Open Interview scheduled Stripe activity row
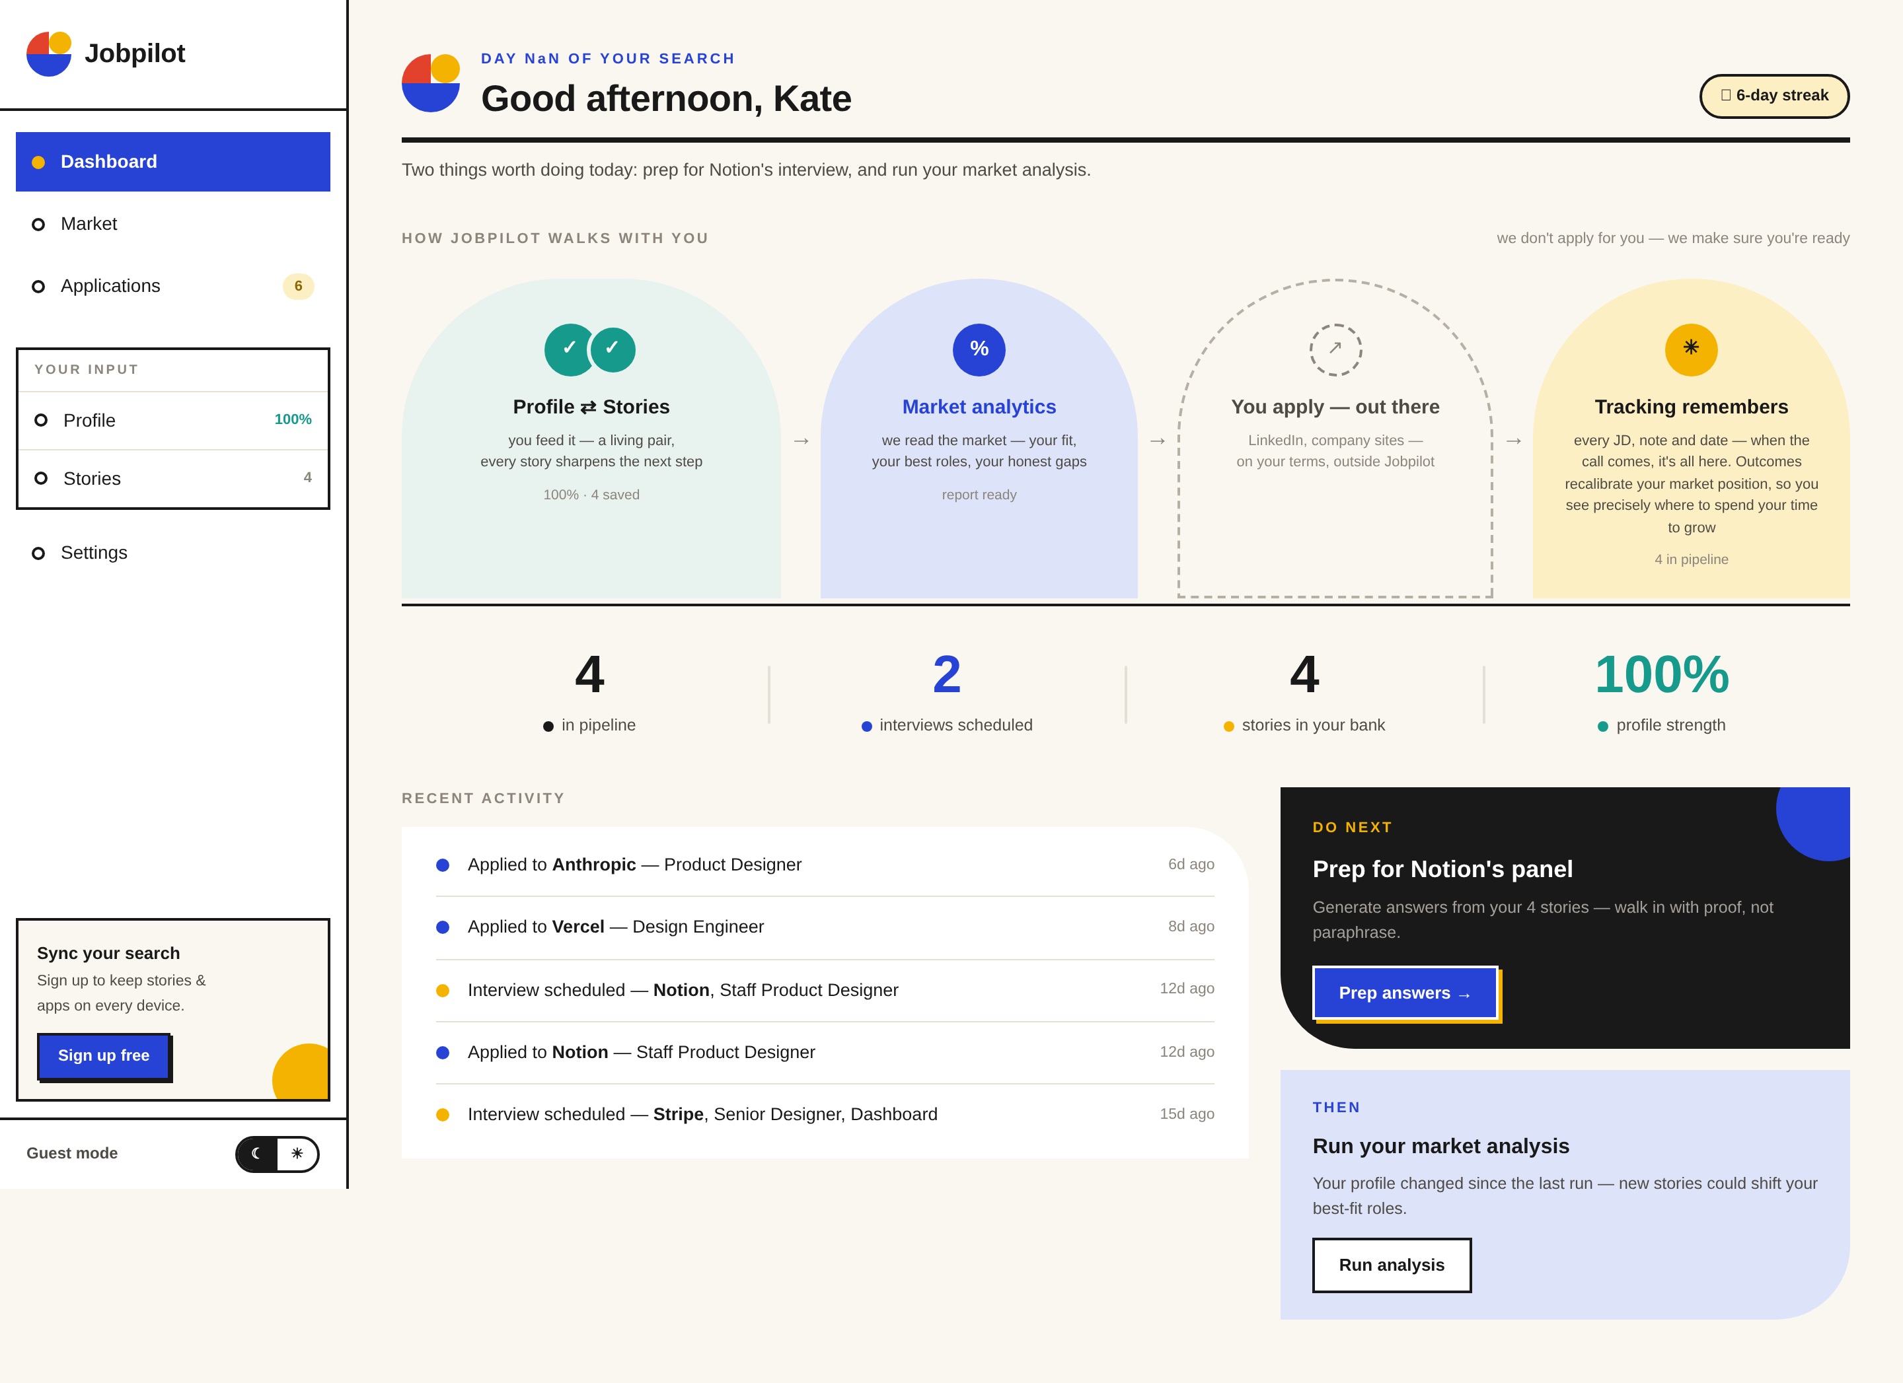 (x=825, y=1115)
